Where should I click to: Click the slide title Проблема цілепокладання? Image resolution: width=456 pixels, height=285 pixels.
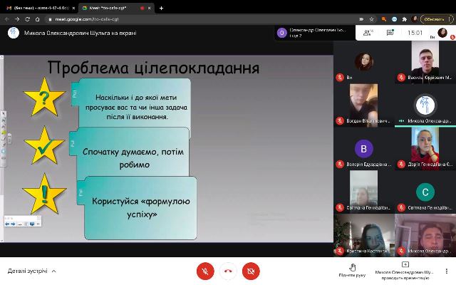pyautogui.click(x=153, y=68)
